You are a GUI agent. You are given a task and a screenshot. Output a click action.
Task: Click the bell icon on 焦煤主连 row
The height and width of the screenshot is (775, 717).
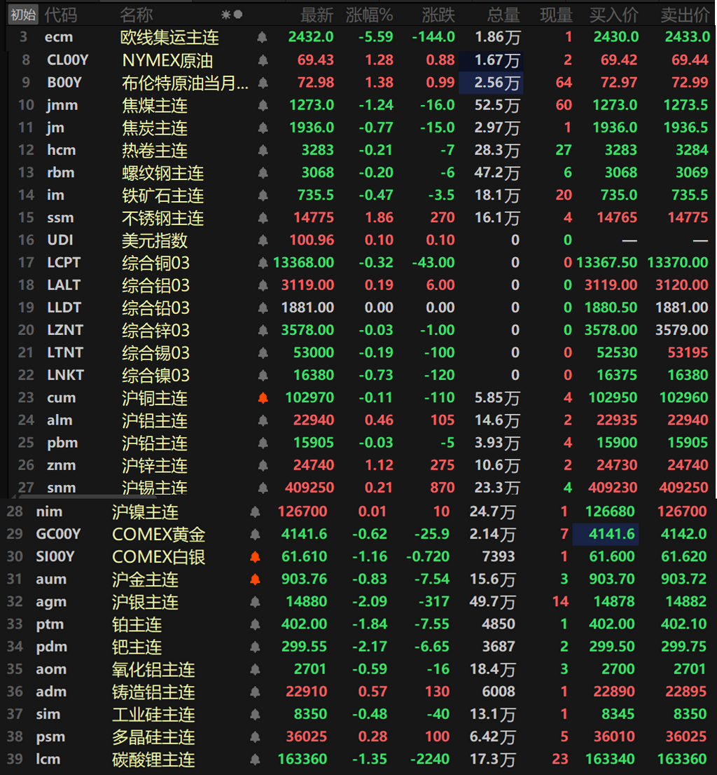(263, 105)
